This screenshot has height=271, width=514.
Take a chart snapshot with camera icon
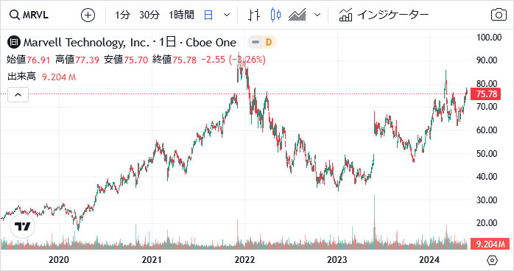pyautogui.click(x=499, y=15)
